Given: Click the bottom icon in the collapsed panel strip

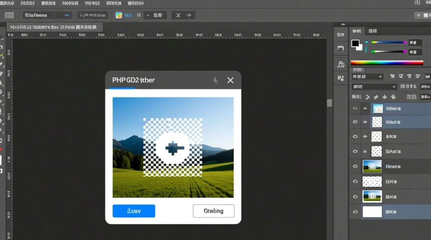Looking at the screenshot, I should [x=341, y=78].
